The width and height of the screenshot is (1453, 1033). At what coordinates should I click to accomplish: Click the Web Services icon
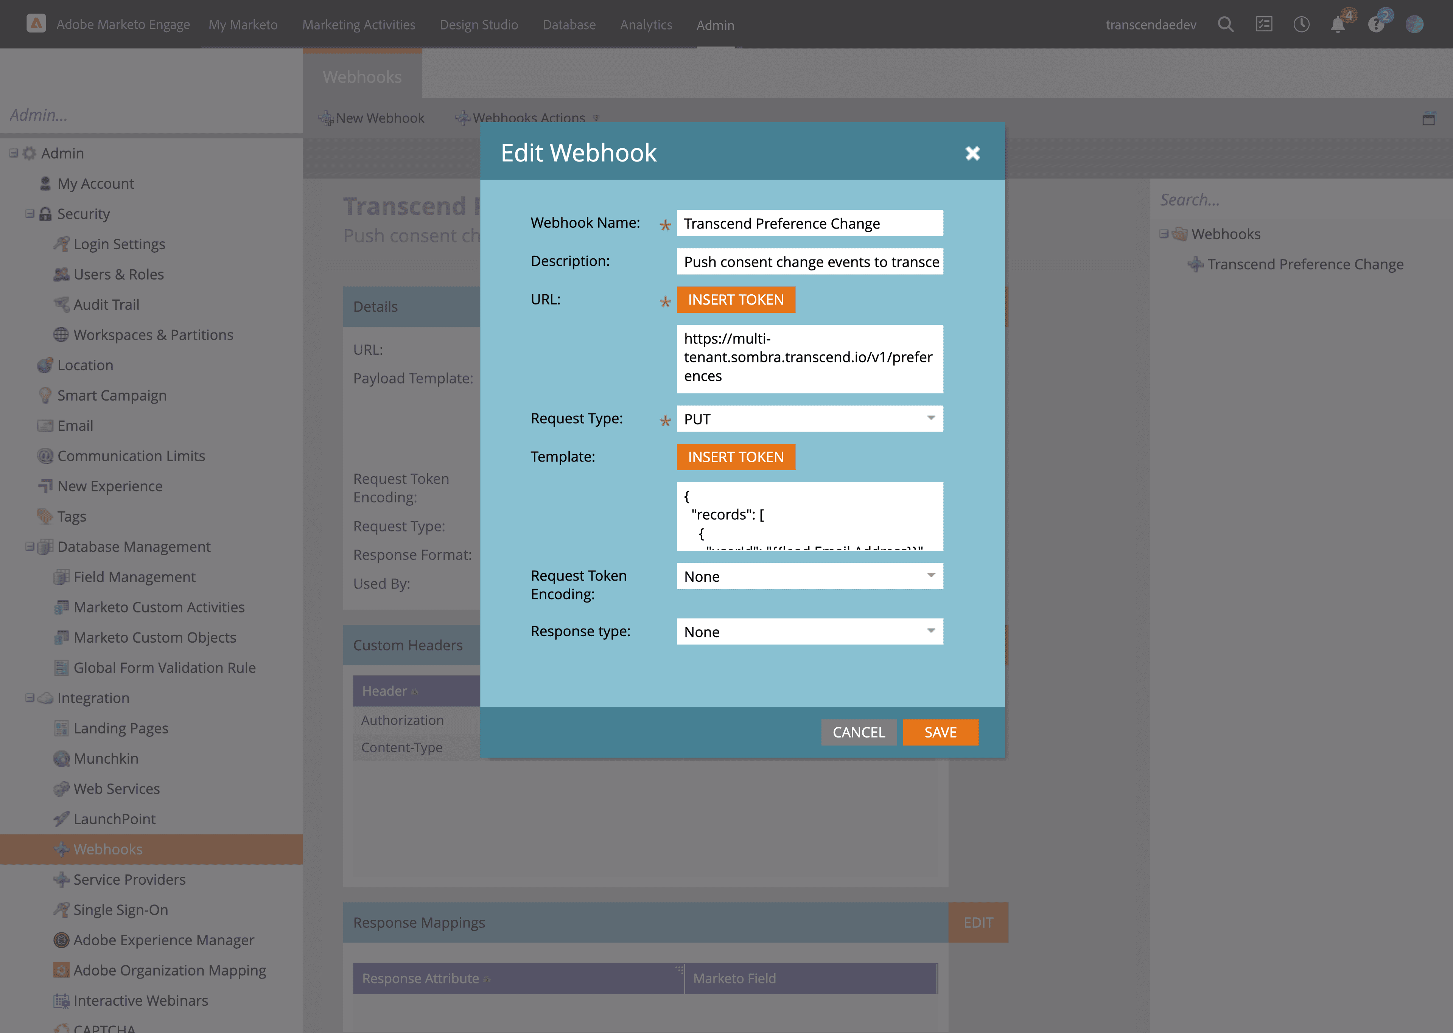tap(62, 789)
